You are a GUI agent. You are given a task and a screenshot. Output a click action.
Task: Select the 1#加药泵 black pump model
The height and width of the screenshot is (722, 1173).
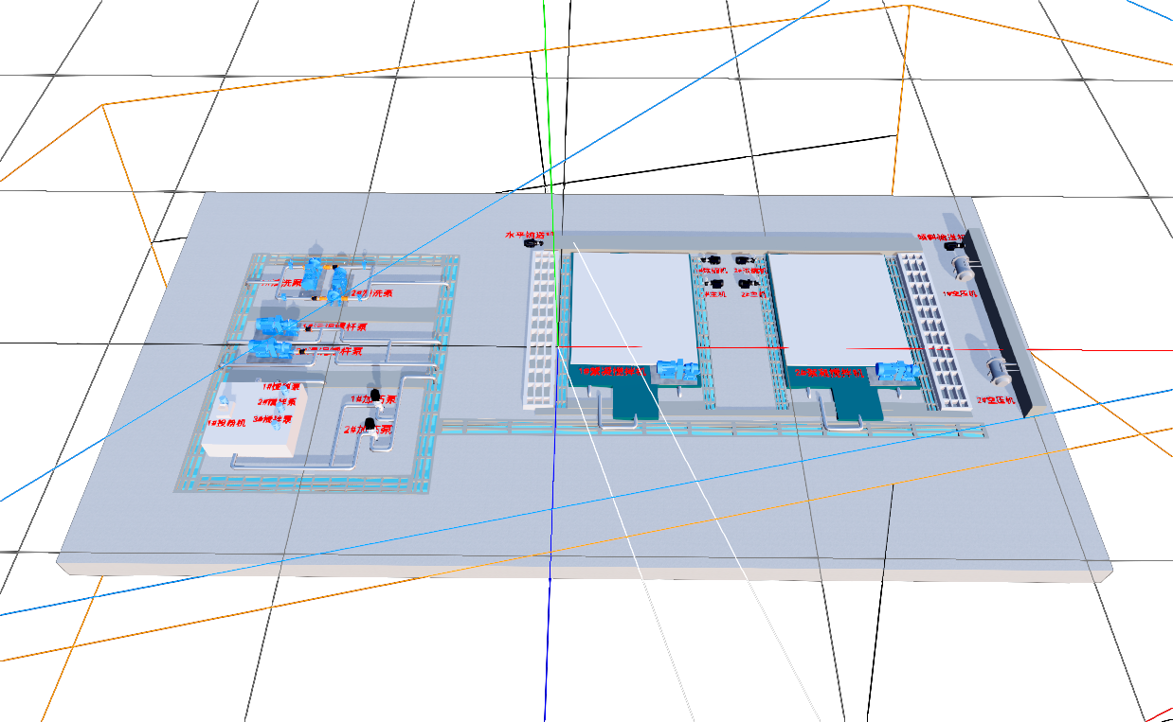(x=375, y=395)
